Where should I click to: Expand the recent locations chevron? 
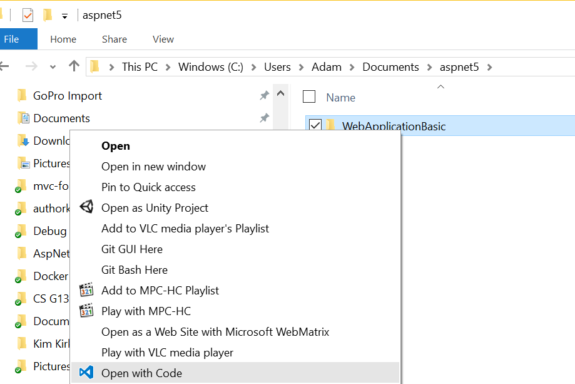53,67
